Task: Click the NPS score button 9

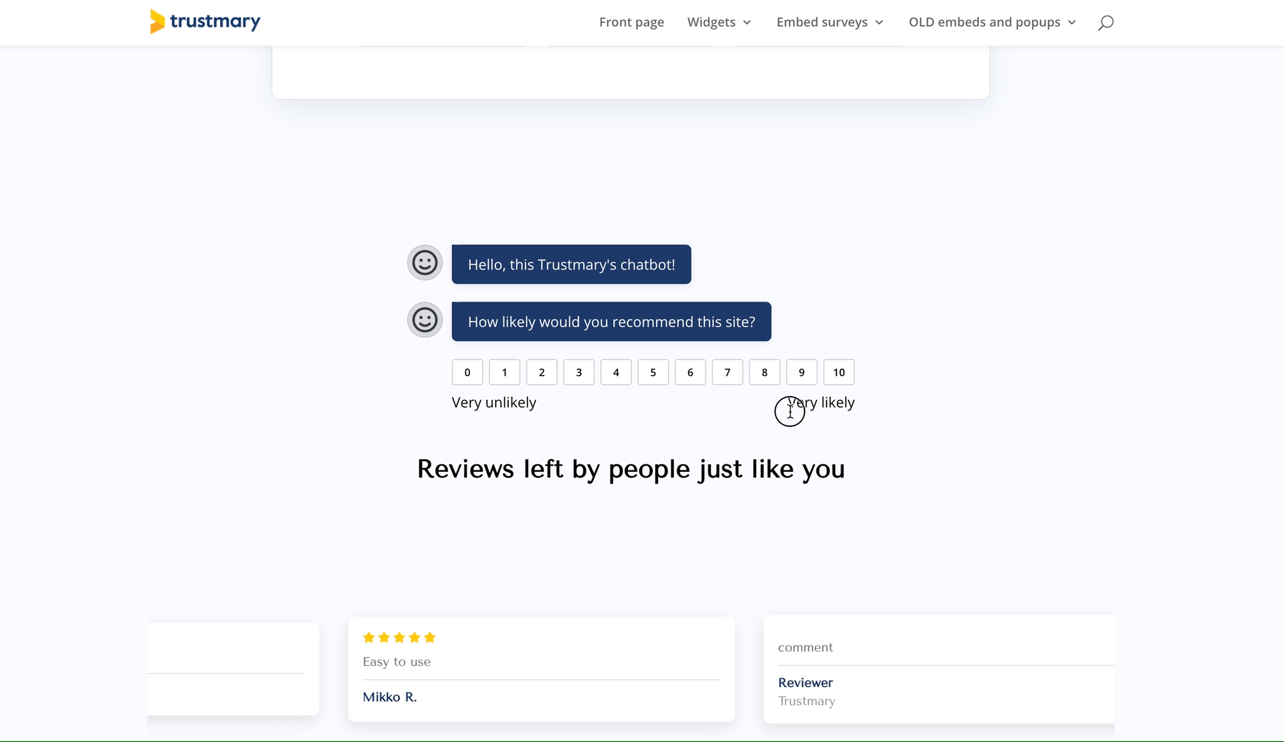Action: [802, 372]
